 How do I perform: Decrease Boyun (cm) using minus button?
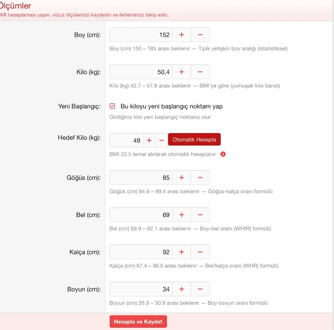200,289
